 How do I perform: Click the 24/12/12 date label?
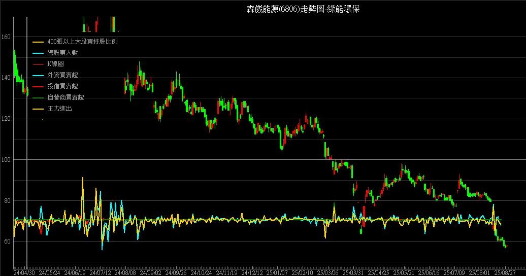coord(252,272)
